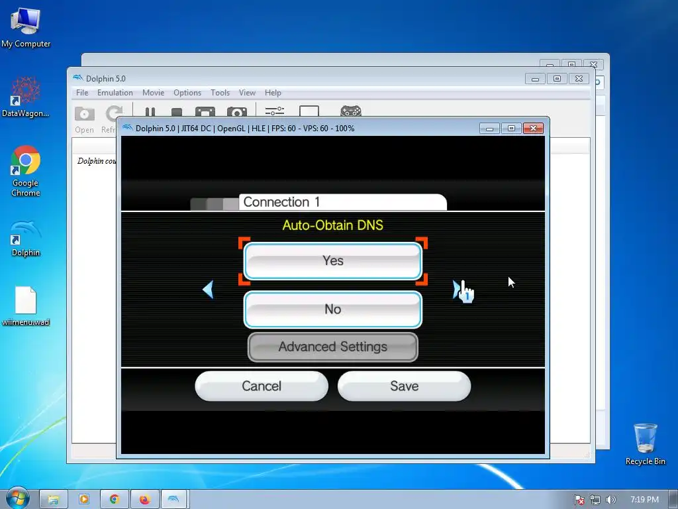Open the File menu in Dolphin

[x=81, y=93]
